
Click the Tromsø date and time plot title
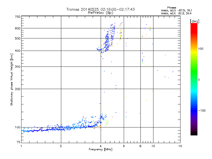coord(100,9)
